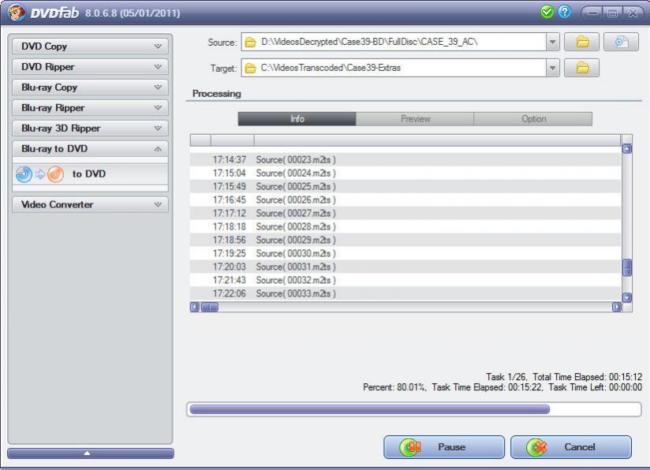Click the Source path input field
Screen dimensions: 650x470
tap(394, 42)
